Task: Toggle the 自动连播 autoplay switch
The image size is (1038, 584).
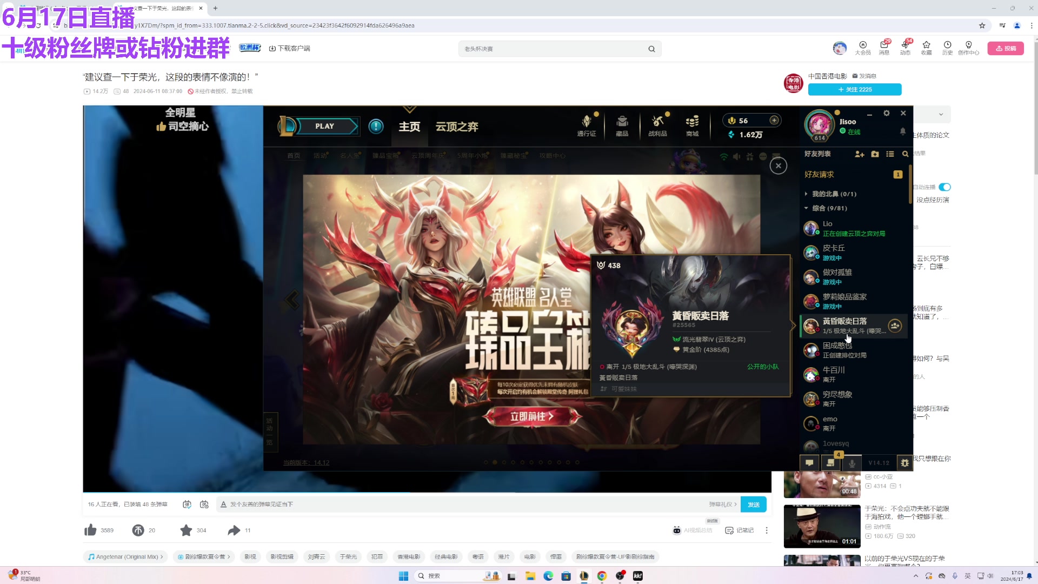Action: [944, 187]
